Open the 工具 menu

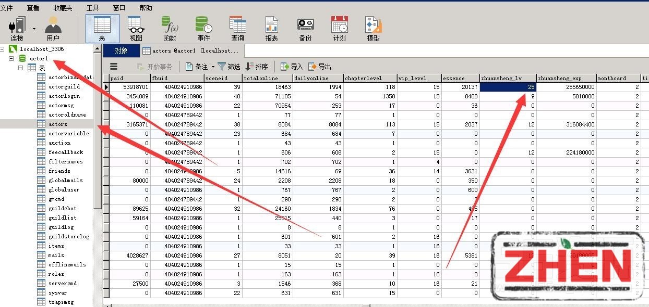tap(92, 8)
